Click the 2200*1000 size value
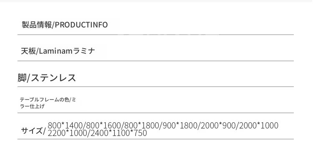Viewport: 313px width, 163px height. (68, 133)
